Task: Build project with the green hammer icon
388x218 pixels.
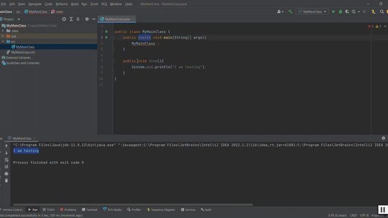Action: [290, 12]
